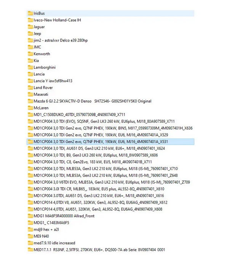This screenshot has height=260, width=238.
Task: Select MD1CP004 Q7NF PHEV BIN5 X636 name
Action: click(113, 128)
